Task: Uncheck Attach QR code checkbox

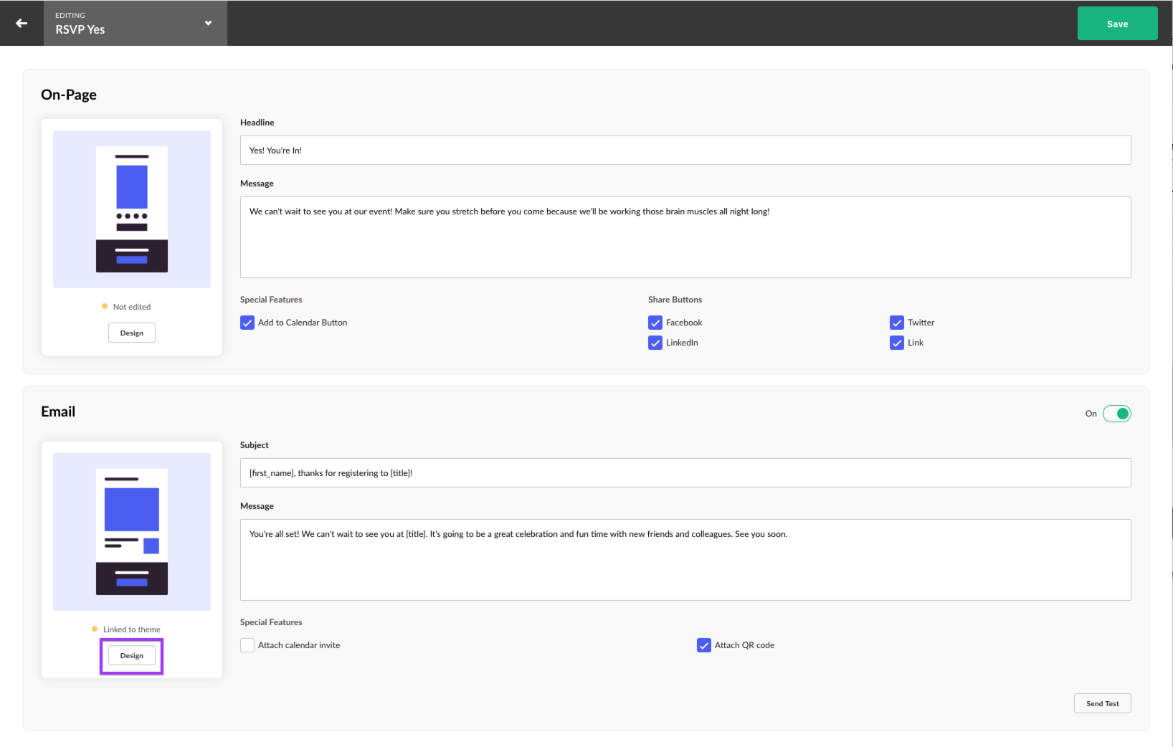Action: [x=704, y=645]
